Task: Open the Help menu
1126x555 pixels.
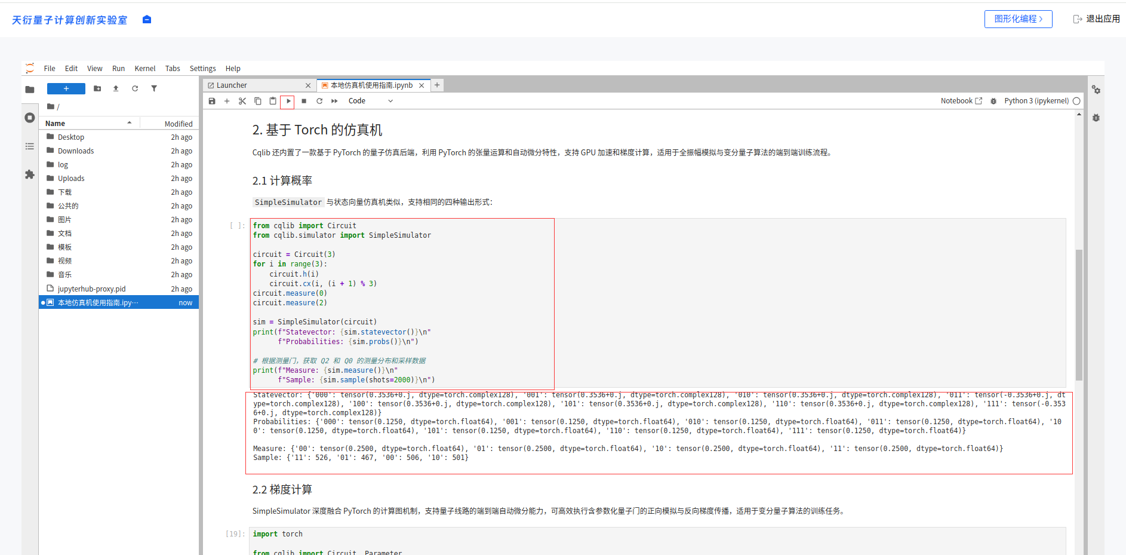Action: click(233, 69)
